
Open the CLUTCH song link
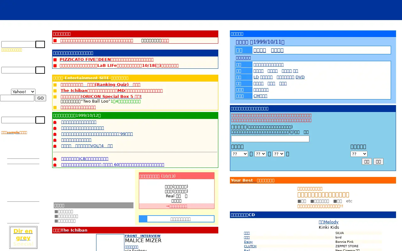click(250, 246)
